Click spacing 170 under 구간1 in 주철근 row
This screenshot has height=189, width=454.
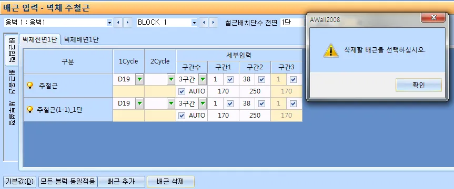pos(223,91)
